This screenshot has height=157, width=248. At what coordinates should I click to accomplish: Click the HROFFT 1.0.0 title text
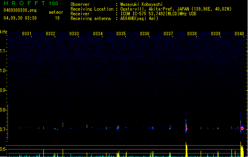point(31,3)
